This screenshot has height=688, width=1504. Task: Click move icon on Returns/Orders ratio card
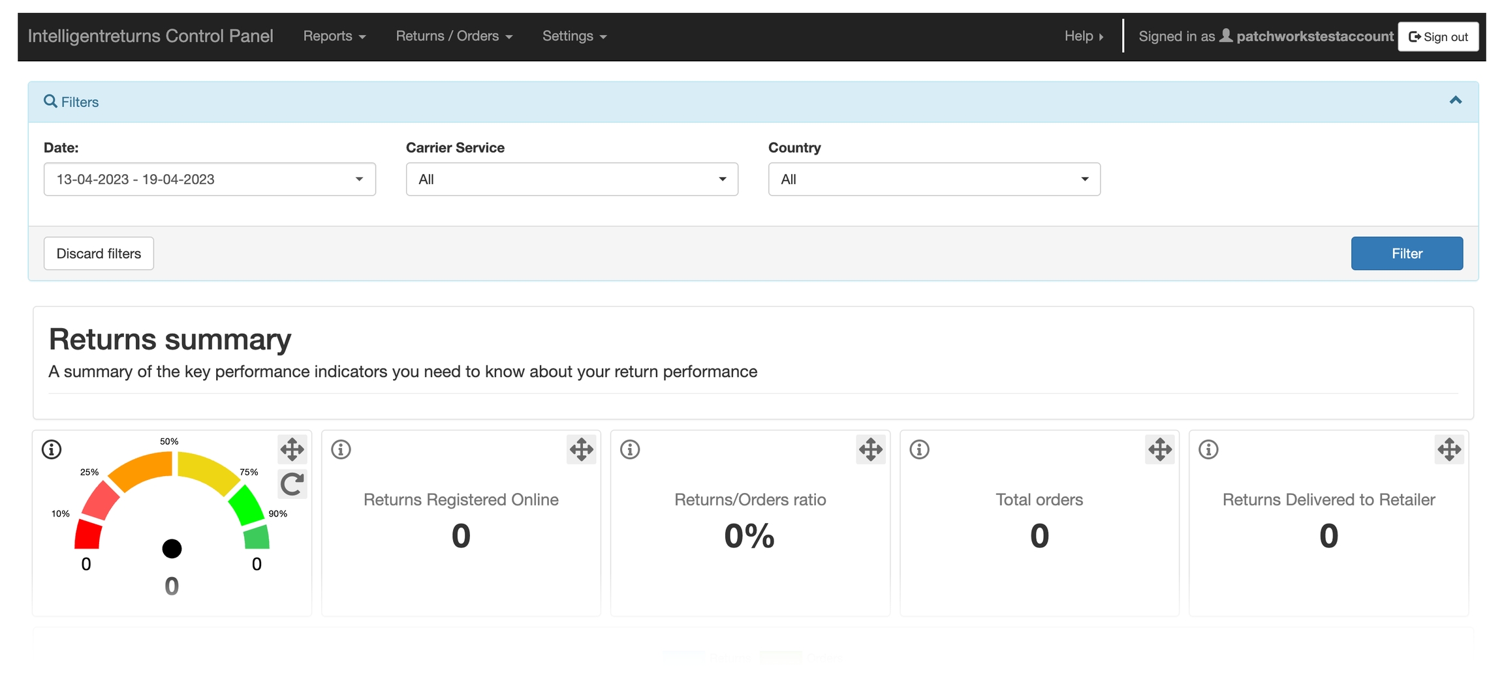pyautogui.click(x=870, y=449)
